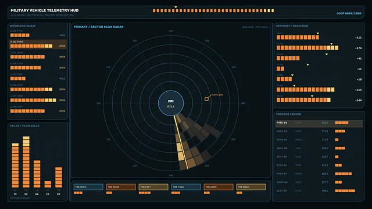The height and width of the screenshot is (209, 372).
Task: Toggle the OPEN status of the fourth interlock
Action: (62, 68)
